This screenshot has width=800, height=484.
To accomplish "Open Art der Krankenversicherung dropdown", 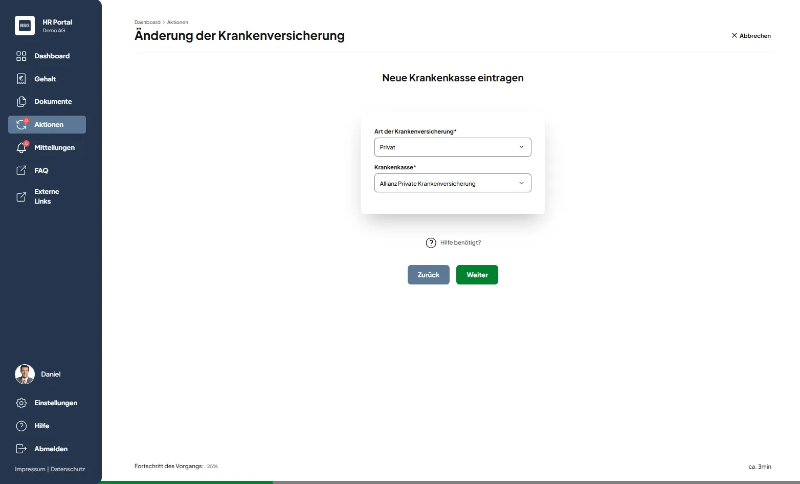I will 452,147.
